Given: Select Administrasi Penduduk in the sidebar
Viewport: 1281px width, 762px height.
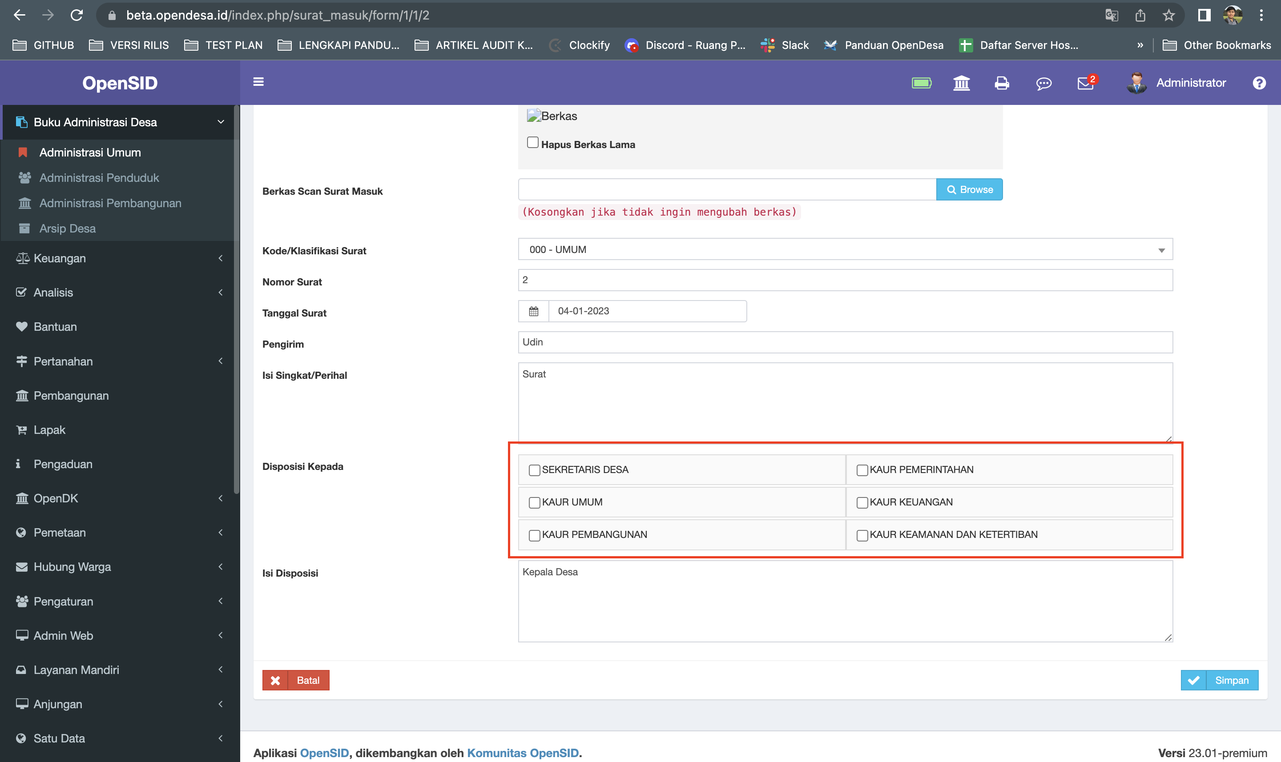Looking at the screenshot, I should click(99, 178).
